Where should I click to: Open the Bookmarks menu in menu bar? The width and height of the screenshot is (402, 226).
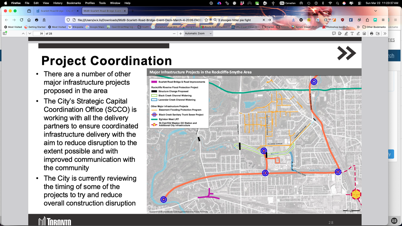click(73, 3)
